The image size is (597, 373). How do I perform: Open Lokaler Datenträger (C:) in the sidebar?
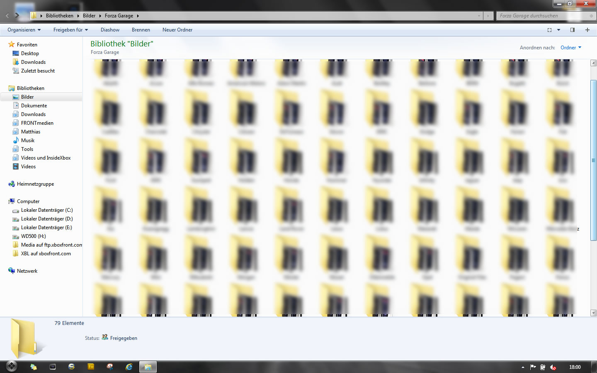point(47,210)
